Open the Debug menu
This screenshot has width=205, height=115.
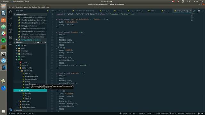click(35, 7)
